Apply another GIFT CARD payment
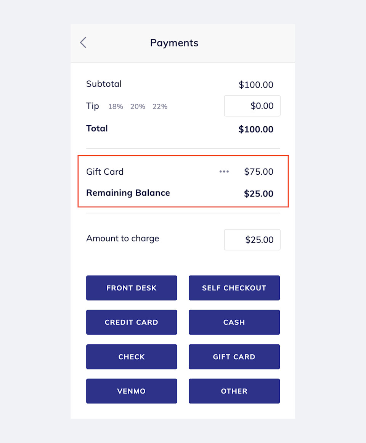 (x=234, y=357)
